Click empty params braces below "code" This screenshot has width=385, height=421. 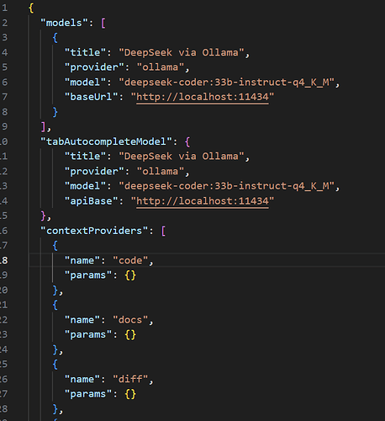coord(130,275)
